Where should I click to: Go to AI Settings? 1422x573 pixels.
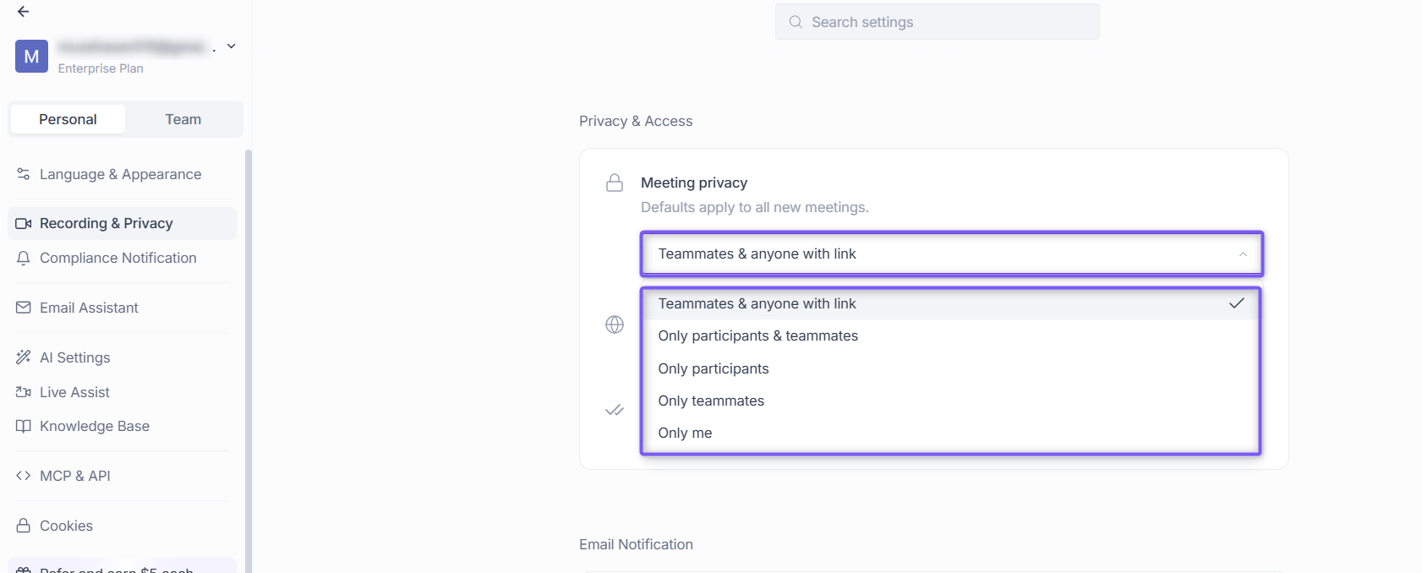pos(122,357)
